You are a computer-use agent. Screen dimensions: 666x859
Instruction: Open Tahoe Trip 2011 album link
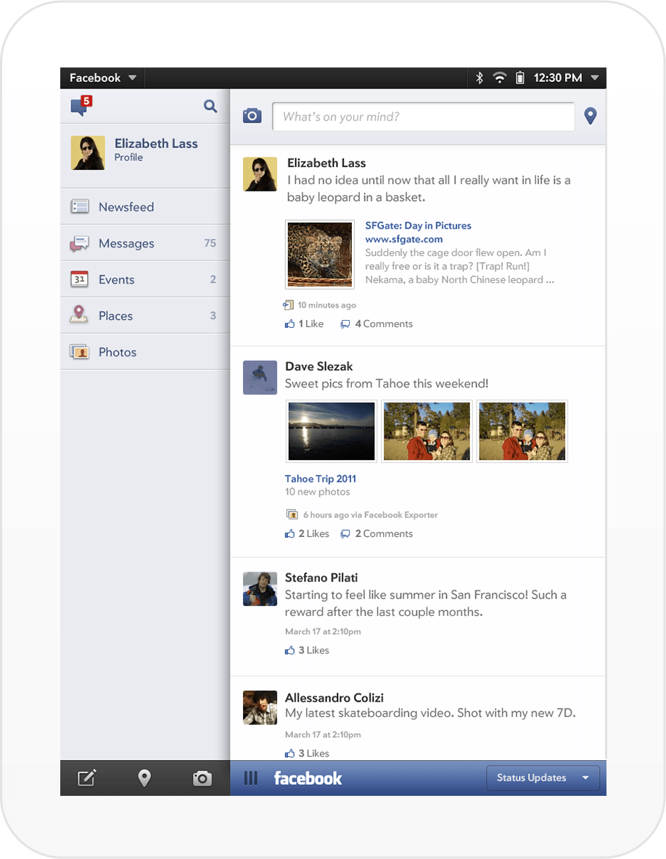pos(321,479)
